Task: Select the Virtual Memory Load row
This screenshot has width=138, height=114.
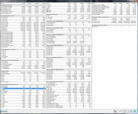Action: (23, 9)
